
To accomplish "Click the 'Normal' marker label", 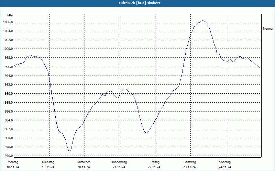I will click(268, 29).
